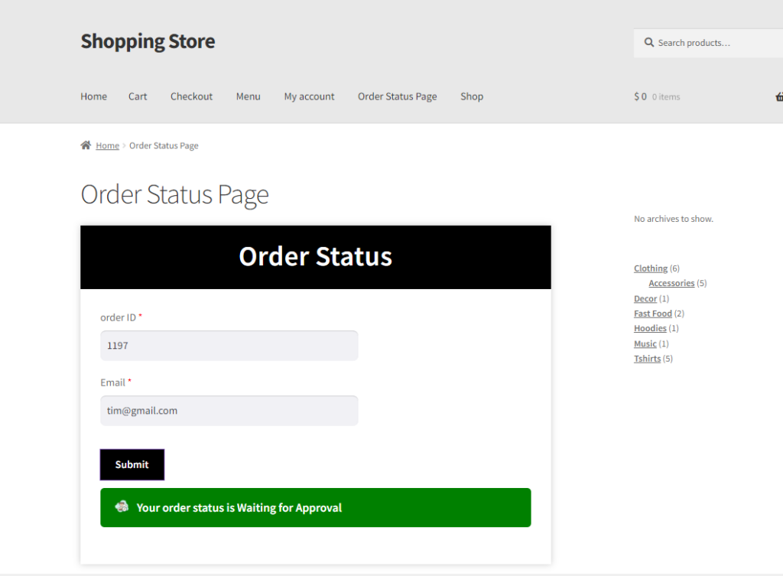
Task: Browse the Fast Food category
Action: pyautogui.click(x=653, y=313)
